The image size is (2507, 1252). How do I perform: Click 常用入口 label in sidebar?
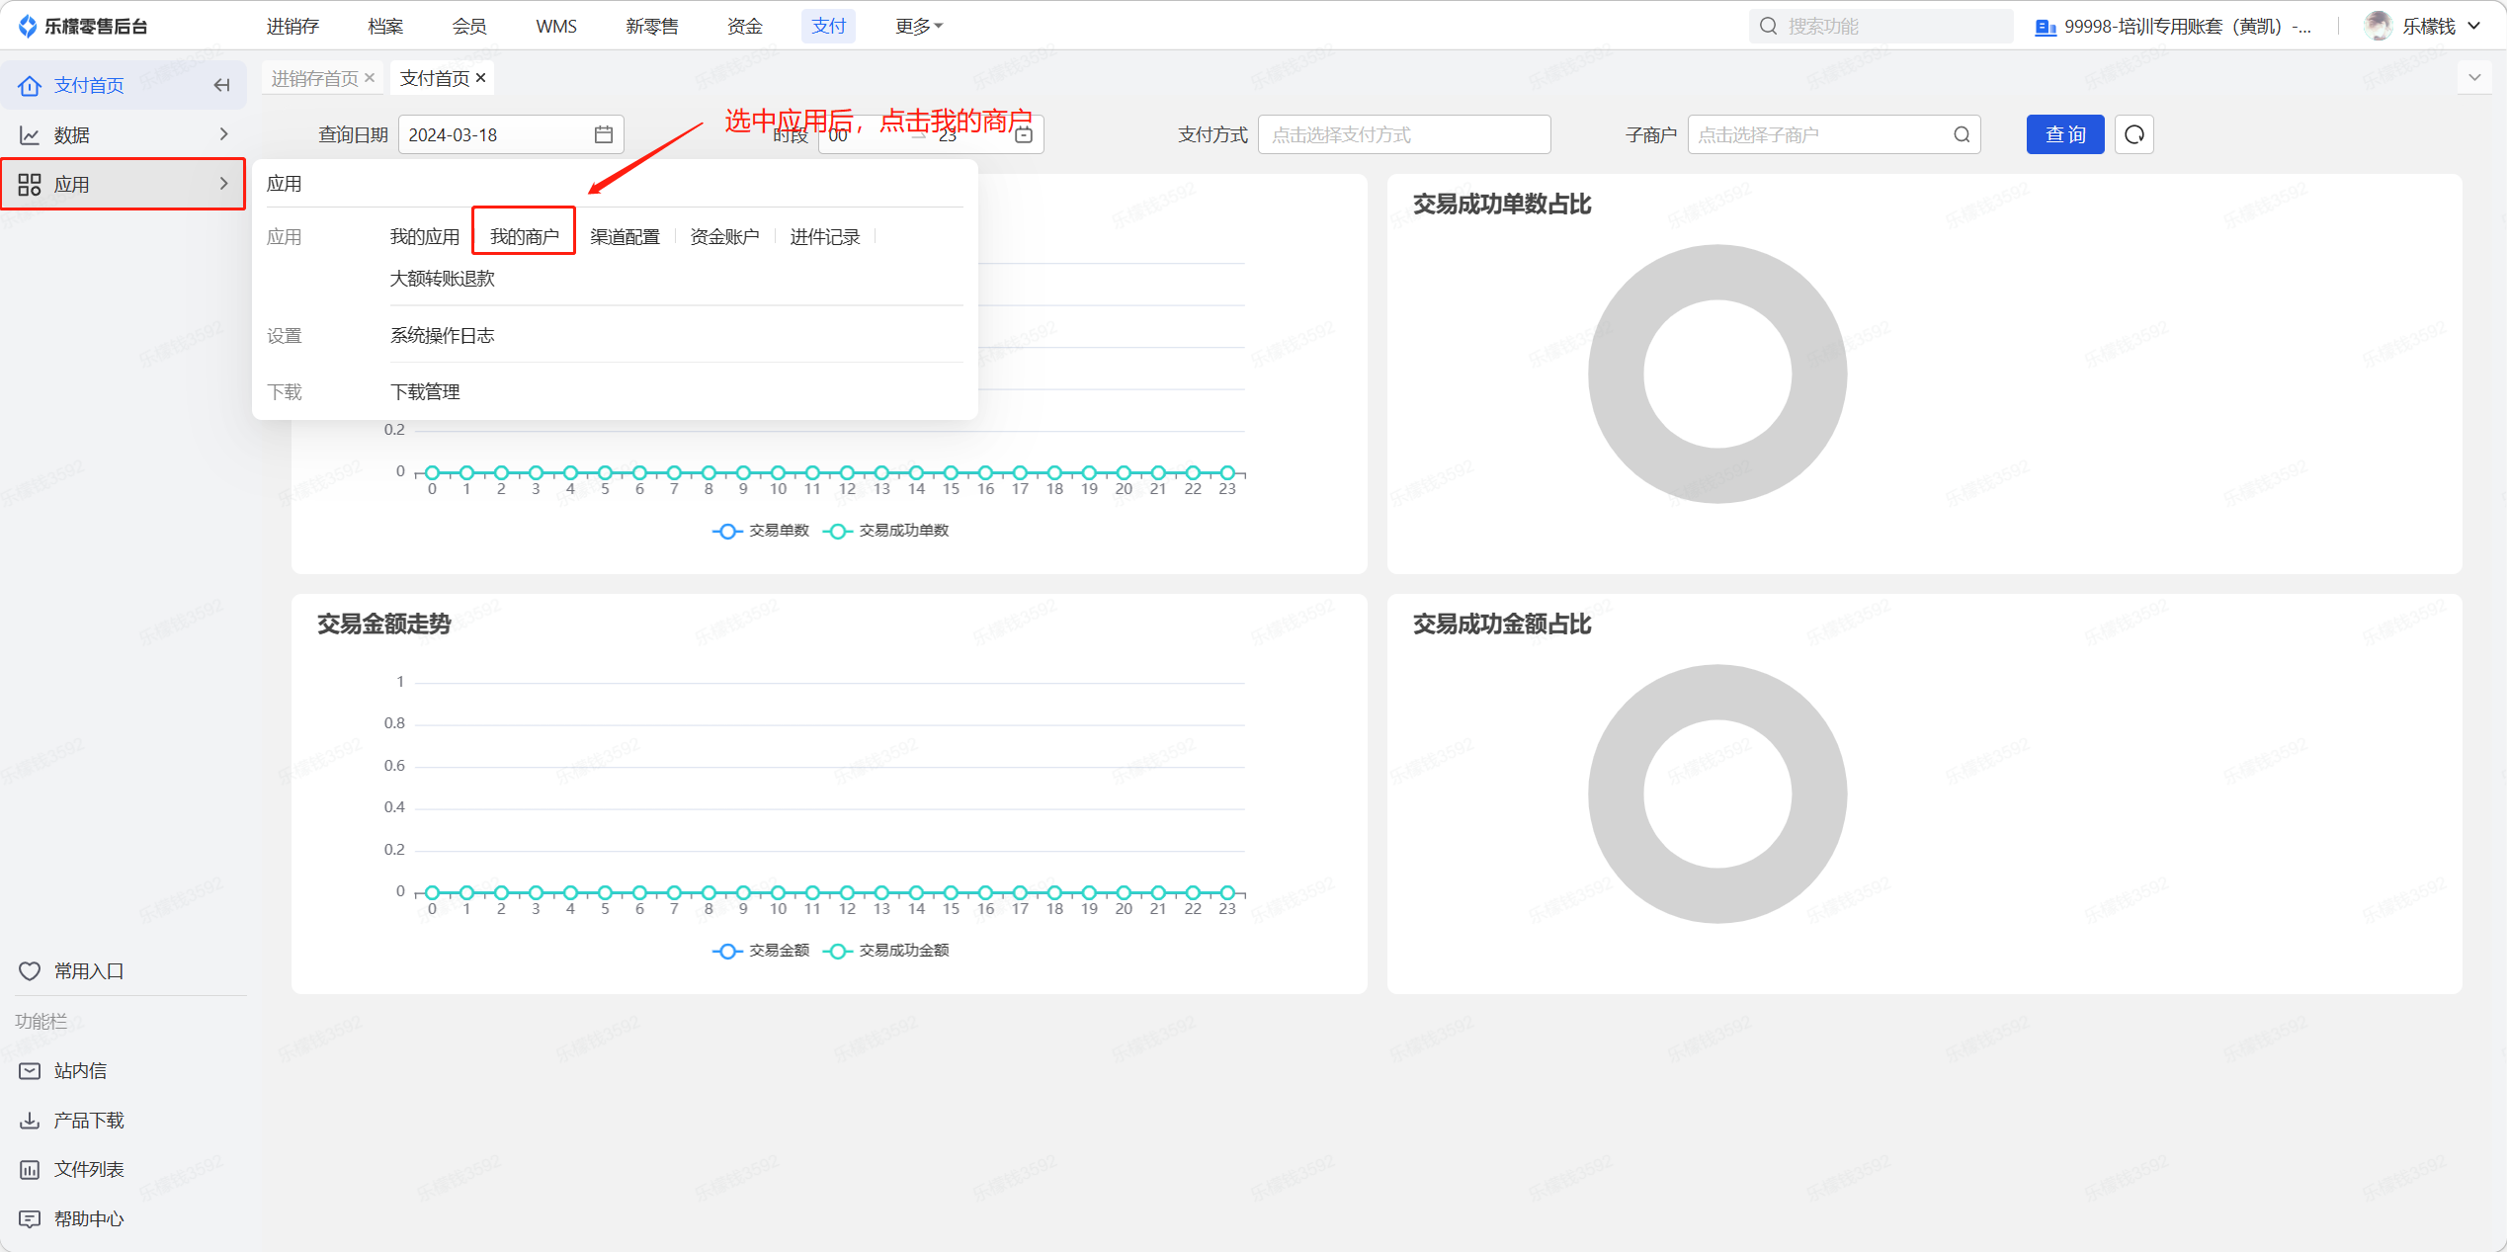[x=89, y=971]
